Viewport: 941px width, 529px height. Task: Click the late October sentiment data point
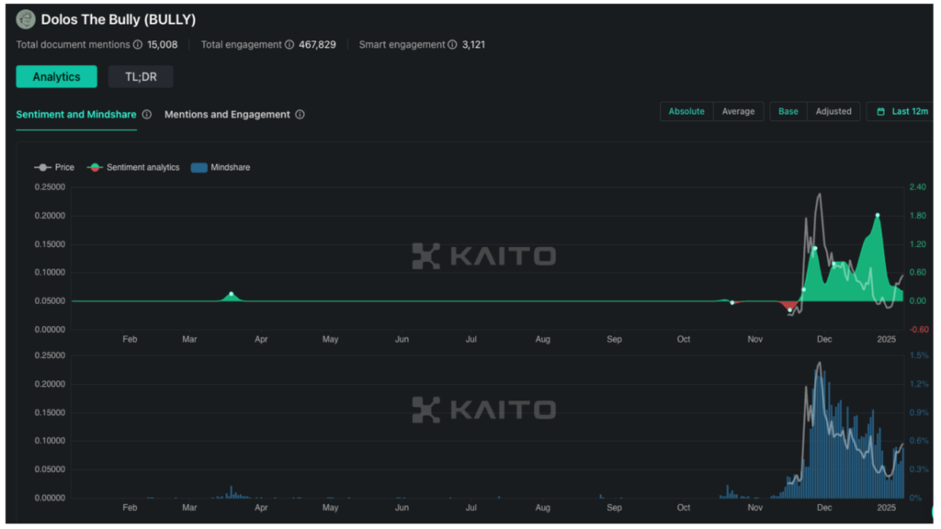click(x=732, y=303)
